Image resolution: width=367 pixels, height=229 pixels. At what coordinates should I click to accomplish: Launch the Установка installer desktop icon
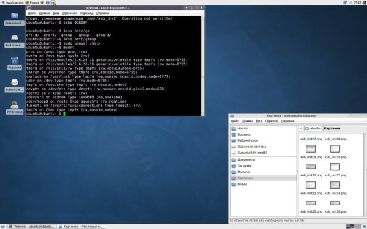pyautogui.click(x=15, y=107)
